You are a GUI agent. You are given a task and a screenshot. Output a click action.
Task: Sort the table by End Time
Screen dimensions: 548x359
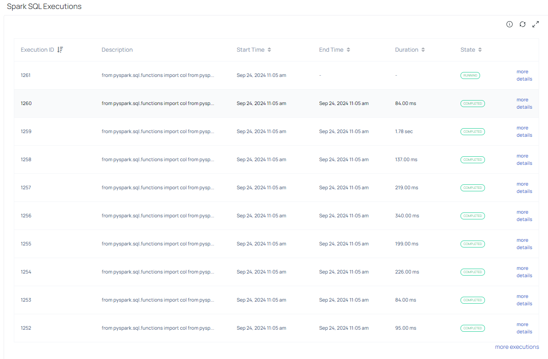point(348,50)
